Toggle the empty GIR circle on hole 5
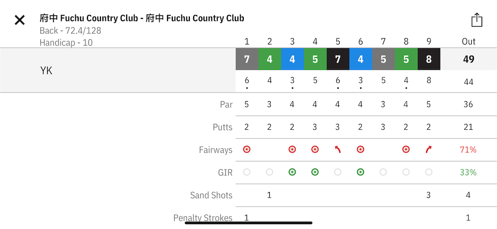497x229 pixels. pyautogui.click(x=338, y=172)
